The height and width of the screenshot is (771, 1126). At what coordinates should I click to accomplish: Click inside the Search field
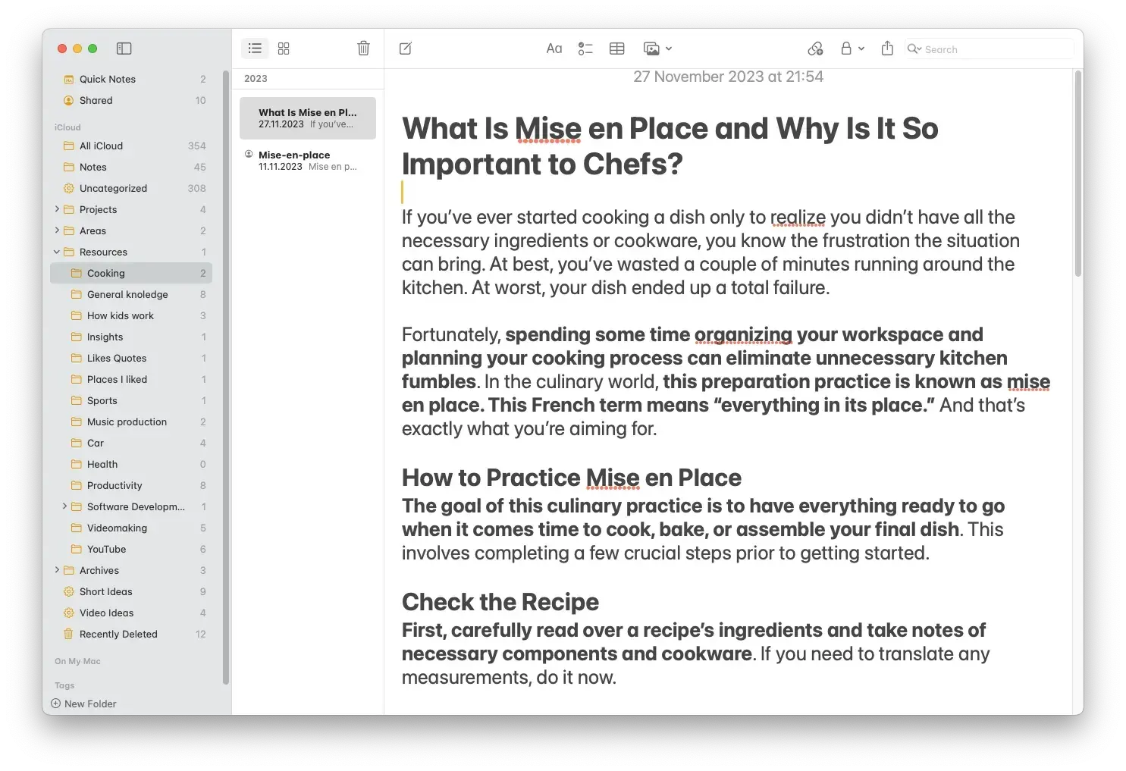coord(986,49)
